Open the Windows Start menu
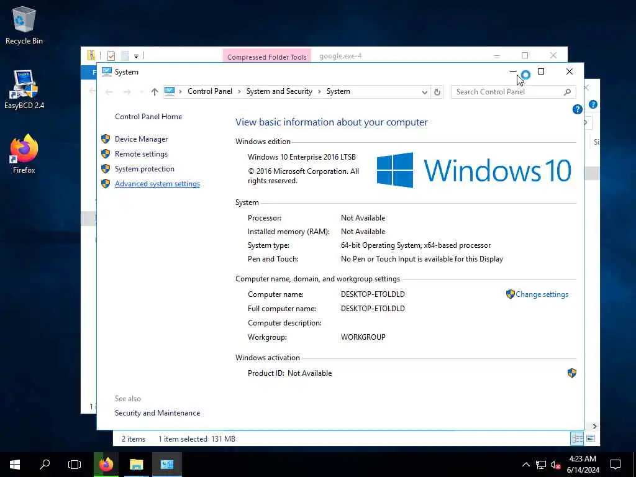Viewport: 636px width, 477px height. tap(15, 465)
